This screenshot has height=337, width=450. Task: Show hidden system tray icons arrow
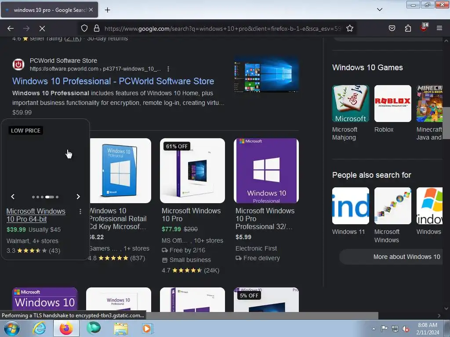point(374,329)
